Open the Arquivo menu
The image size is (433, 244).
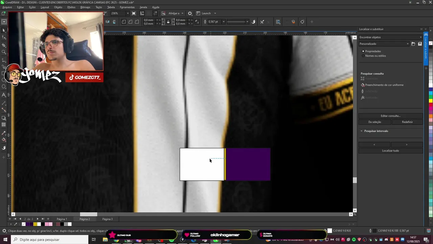(7, 7)
